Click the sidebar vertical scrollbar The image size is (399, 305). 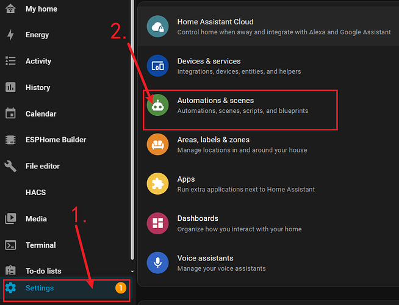point(132,130)
